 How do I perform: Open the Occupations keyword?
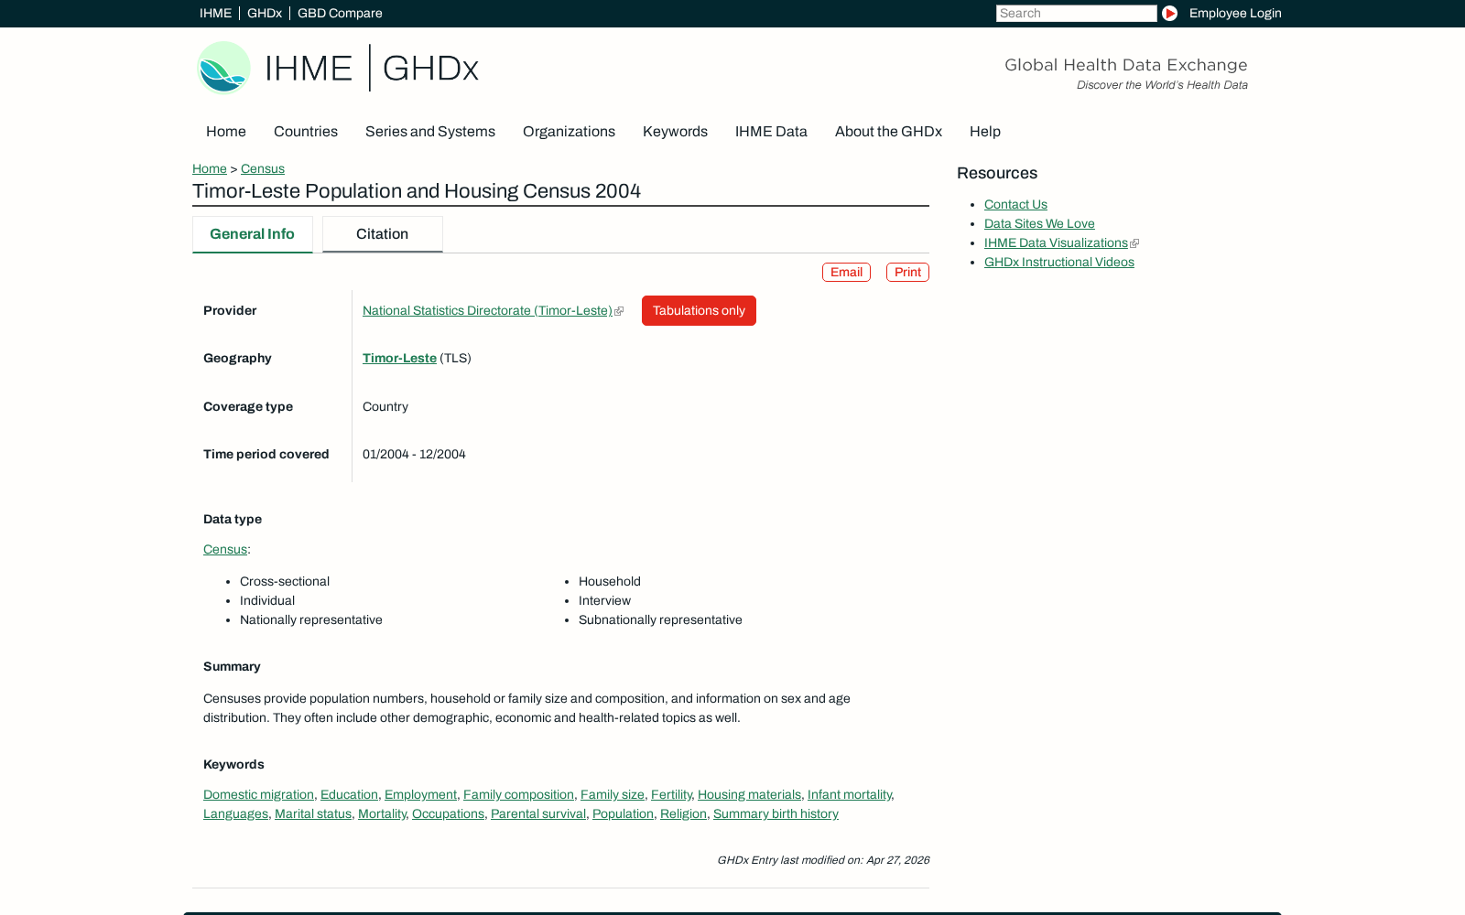(x=448, y=813)
